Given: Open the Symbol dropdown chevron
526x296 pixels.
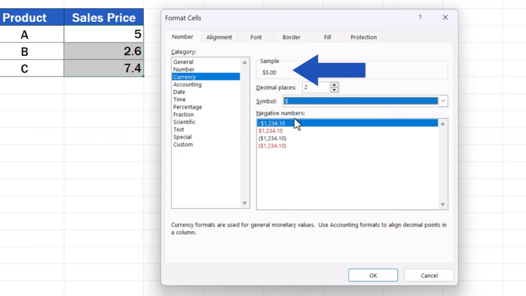Looking at the screenshot, I should [x=443, y=101].
